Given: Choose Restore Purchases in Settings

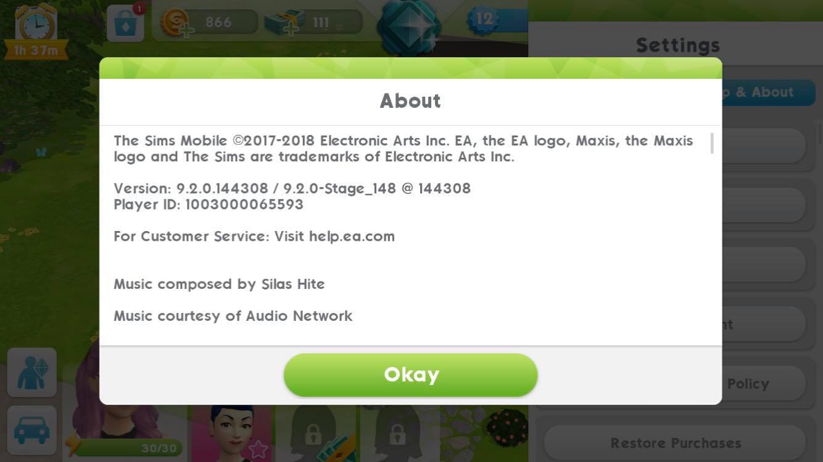Looking at the screenshot, I should (675, 443).
